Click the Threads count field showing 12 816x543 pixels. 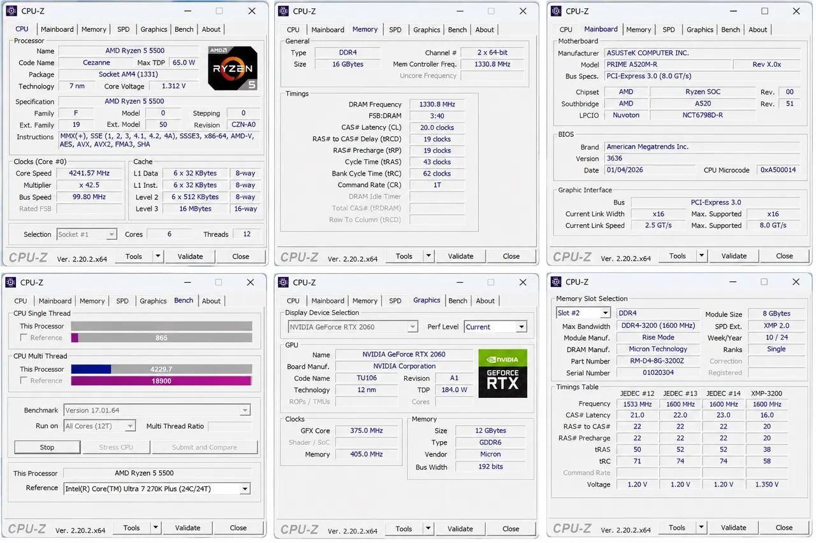247,234
